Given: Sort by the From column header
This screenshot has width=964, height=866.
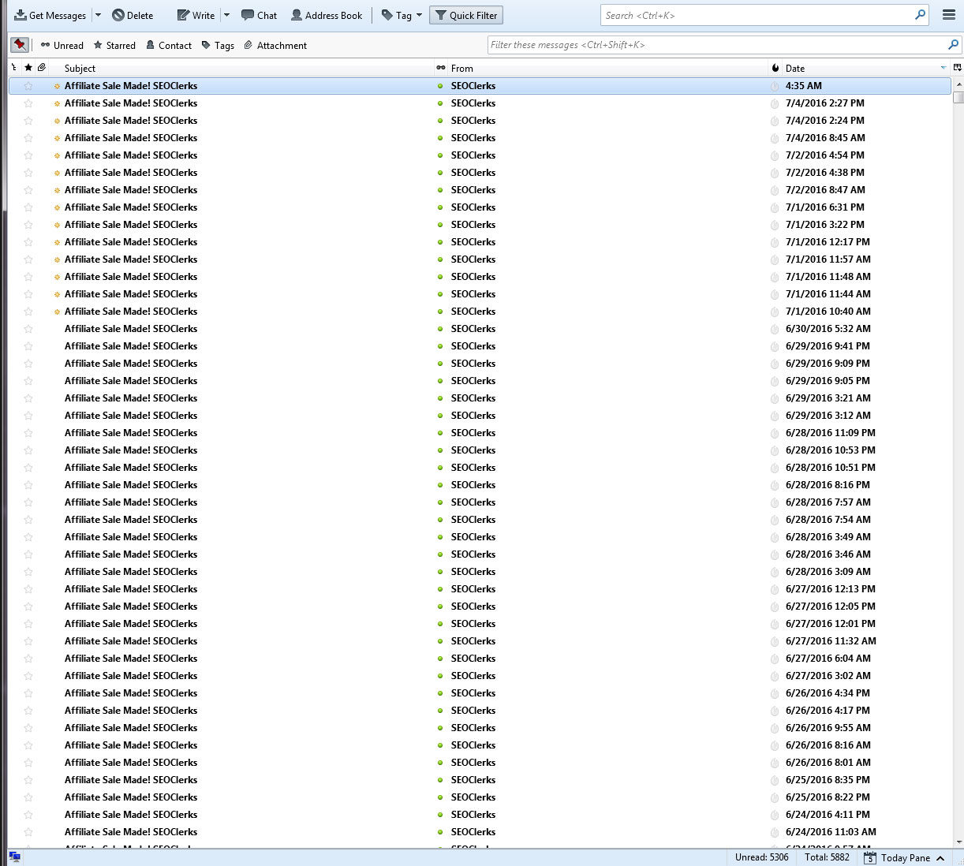Looking at the screenshot, I should pos(607,68).
